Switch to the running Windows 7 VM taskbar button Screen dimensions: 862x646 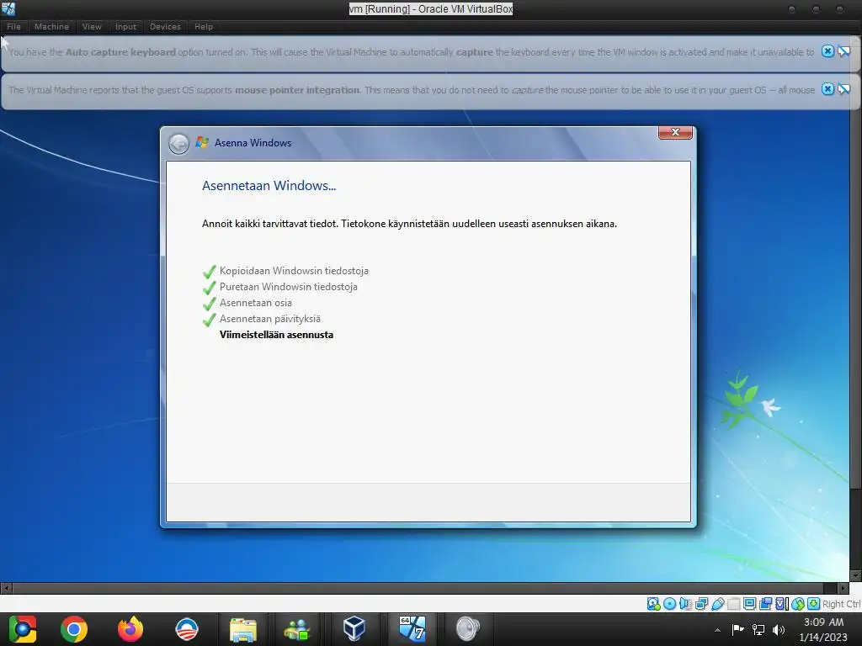pos(412,629)
